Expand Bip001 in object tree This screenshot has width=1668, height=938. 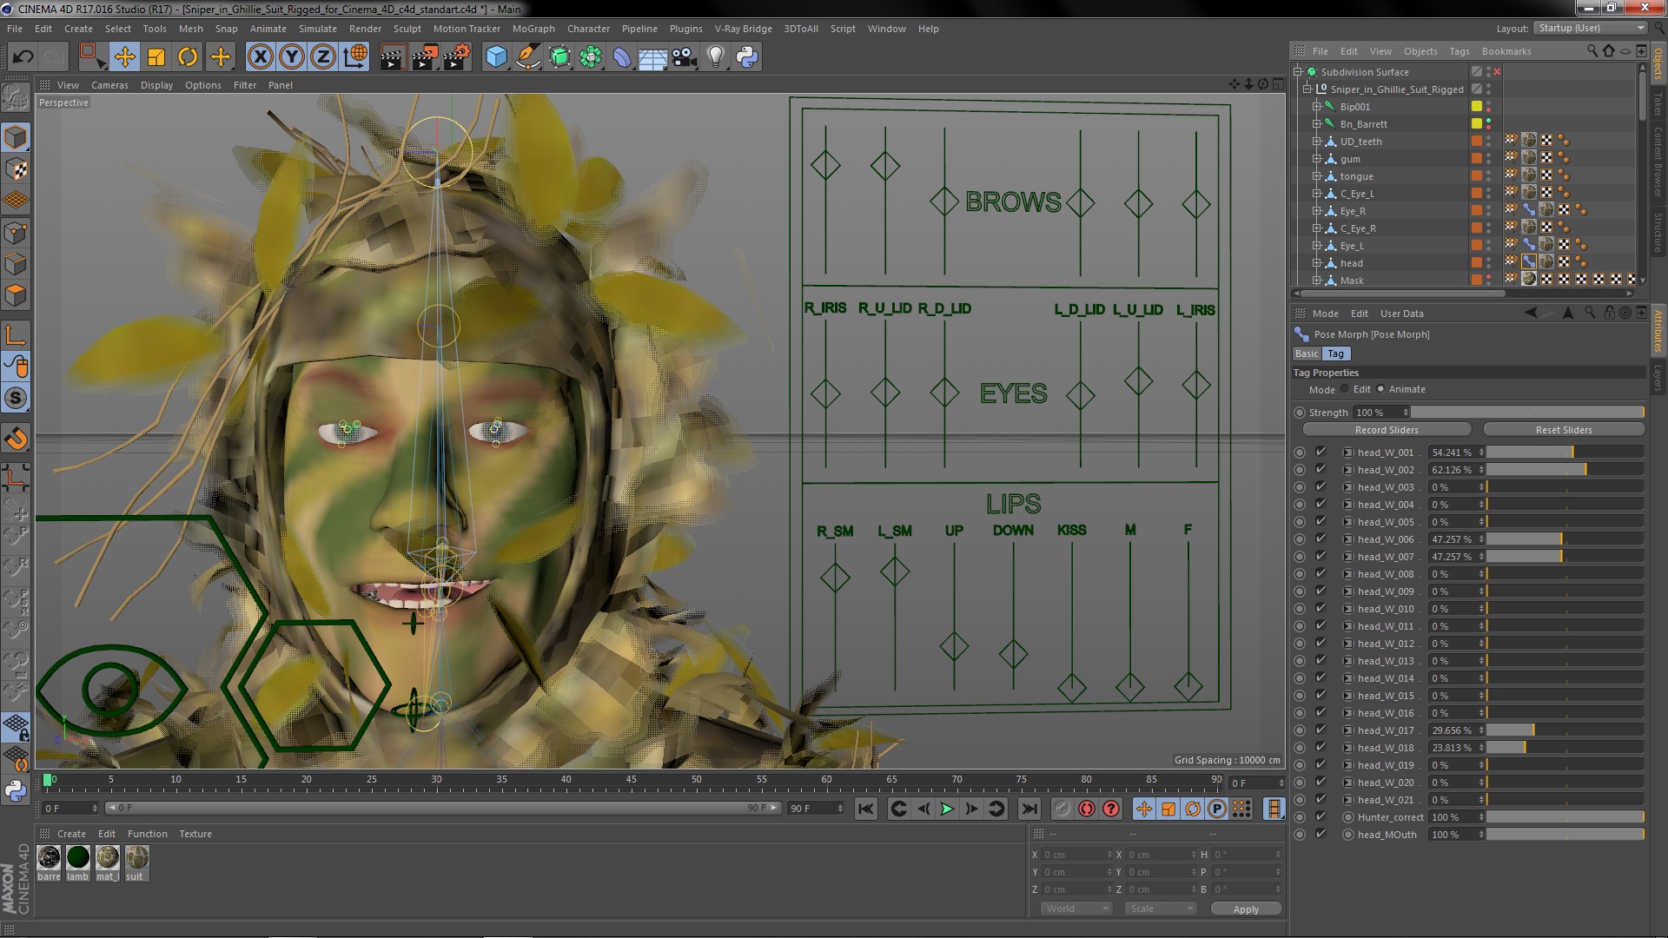click(1317, 107)
